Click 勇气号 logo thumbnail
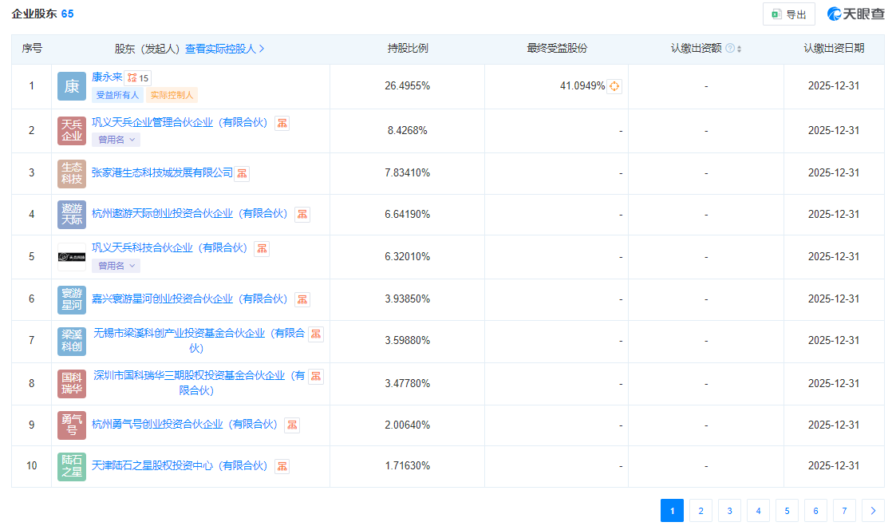 pyautogui.click(x=72, y=425)
